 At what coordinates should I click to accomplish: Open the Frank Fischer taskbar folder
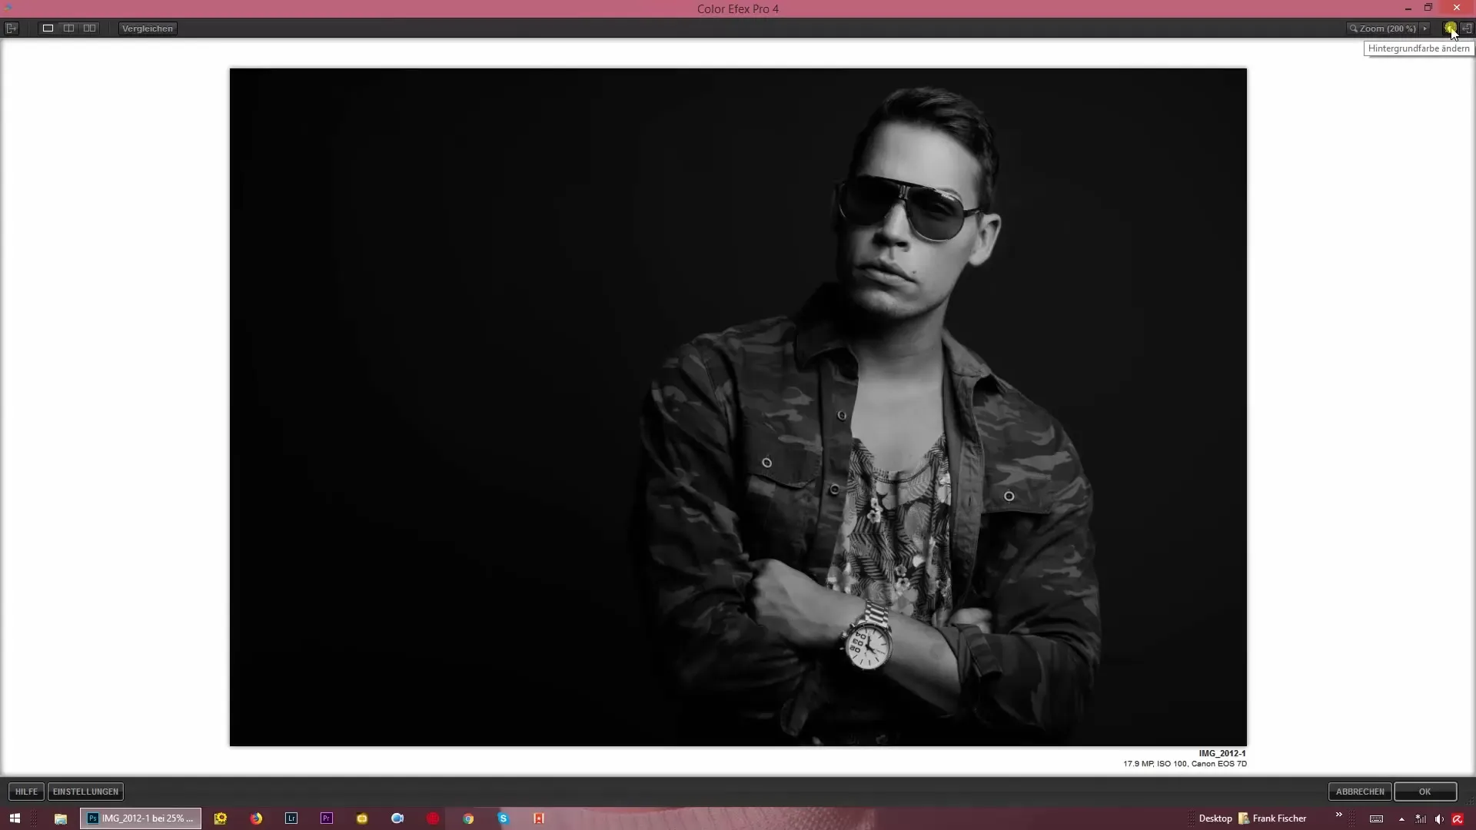[x=1272, y=818]
